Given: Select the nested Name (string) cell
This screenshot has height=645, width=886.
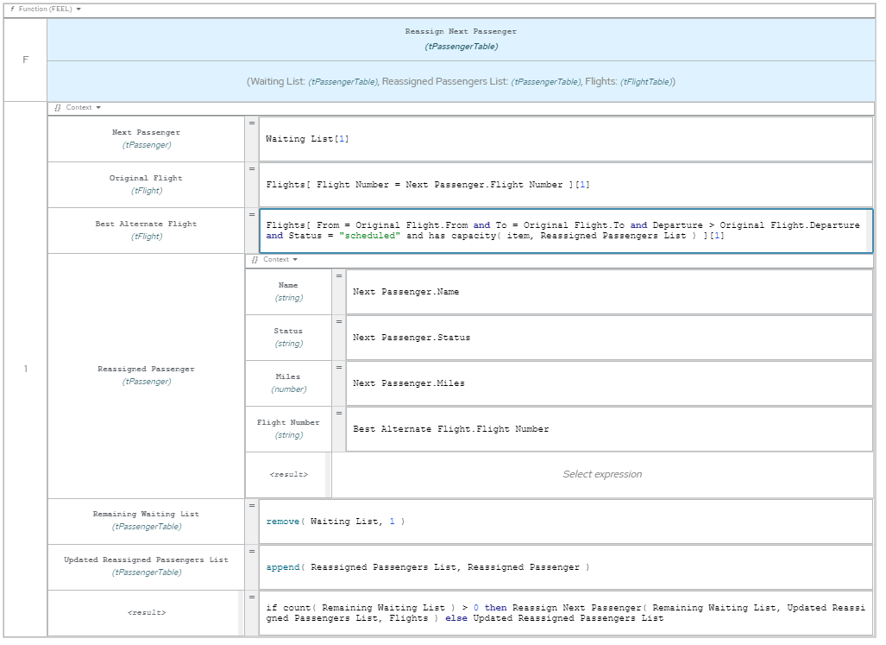Looking at the screenshot, I should pyautogui.click(x=288, y=292).
